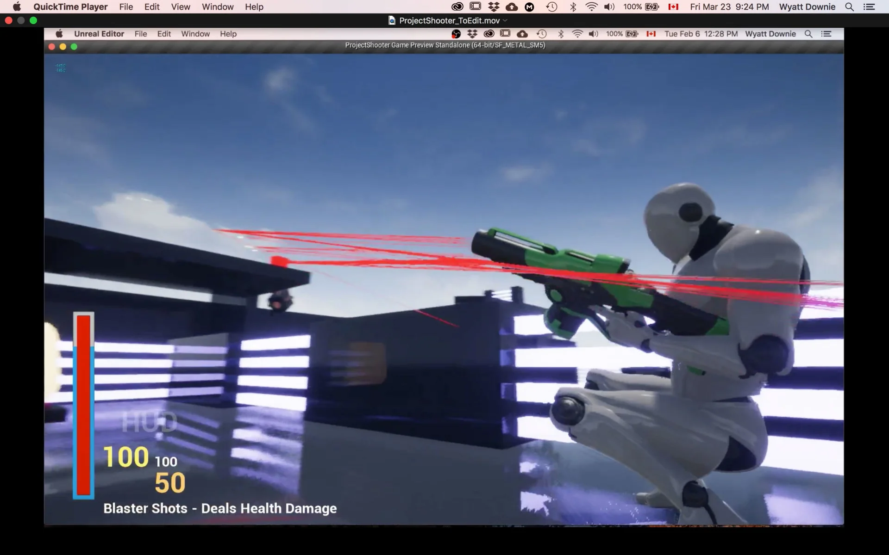Click the green full screen window button

click(x=33, y=20)
